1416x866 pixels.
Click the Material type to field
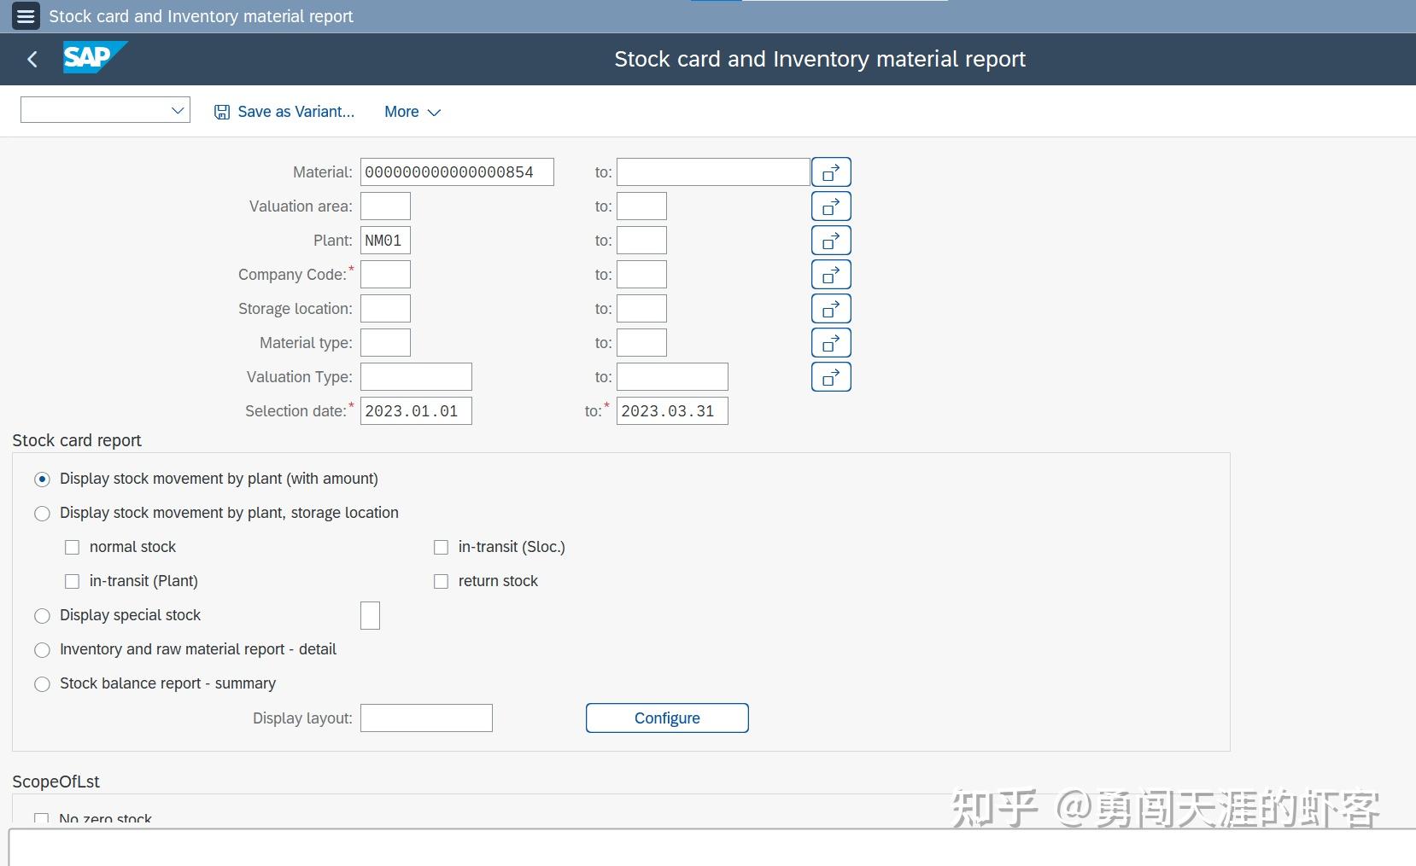(641, 343)
